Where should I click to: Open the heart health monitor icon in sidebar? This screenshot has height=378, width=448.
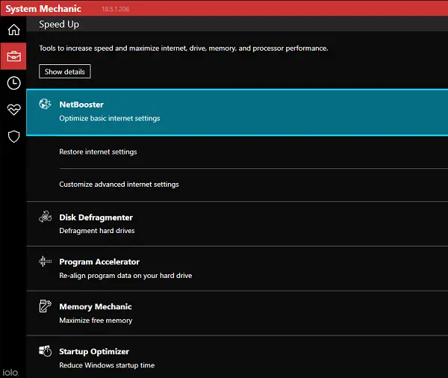pos(13,109)
